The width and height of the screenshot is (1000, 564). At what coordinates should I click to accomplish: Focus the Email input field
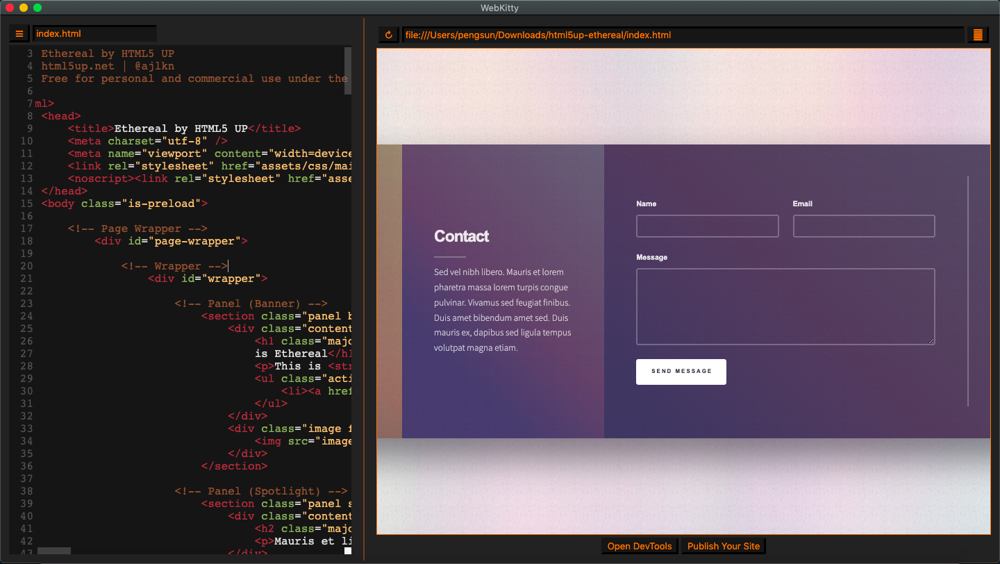[x=864, y=226]
